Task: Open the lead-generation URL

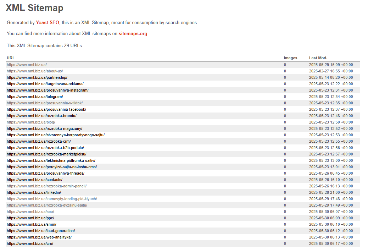Action: tap(41, 231)
